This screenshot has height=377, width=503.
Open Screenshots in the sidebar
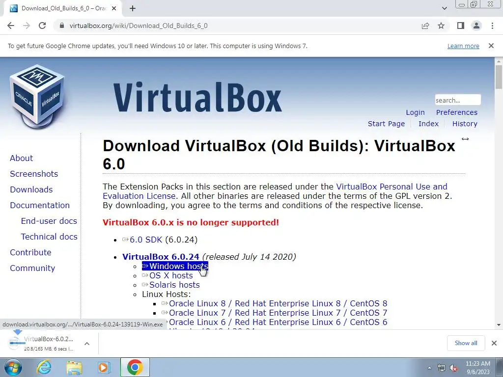[34, 174]
